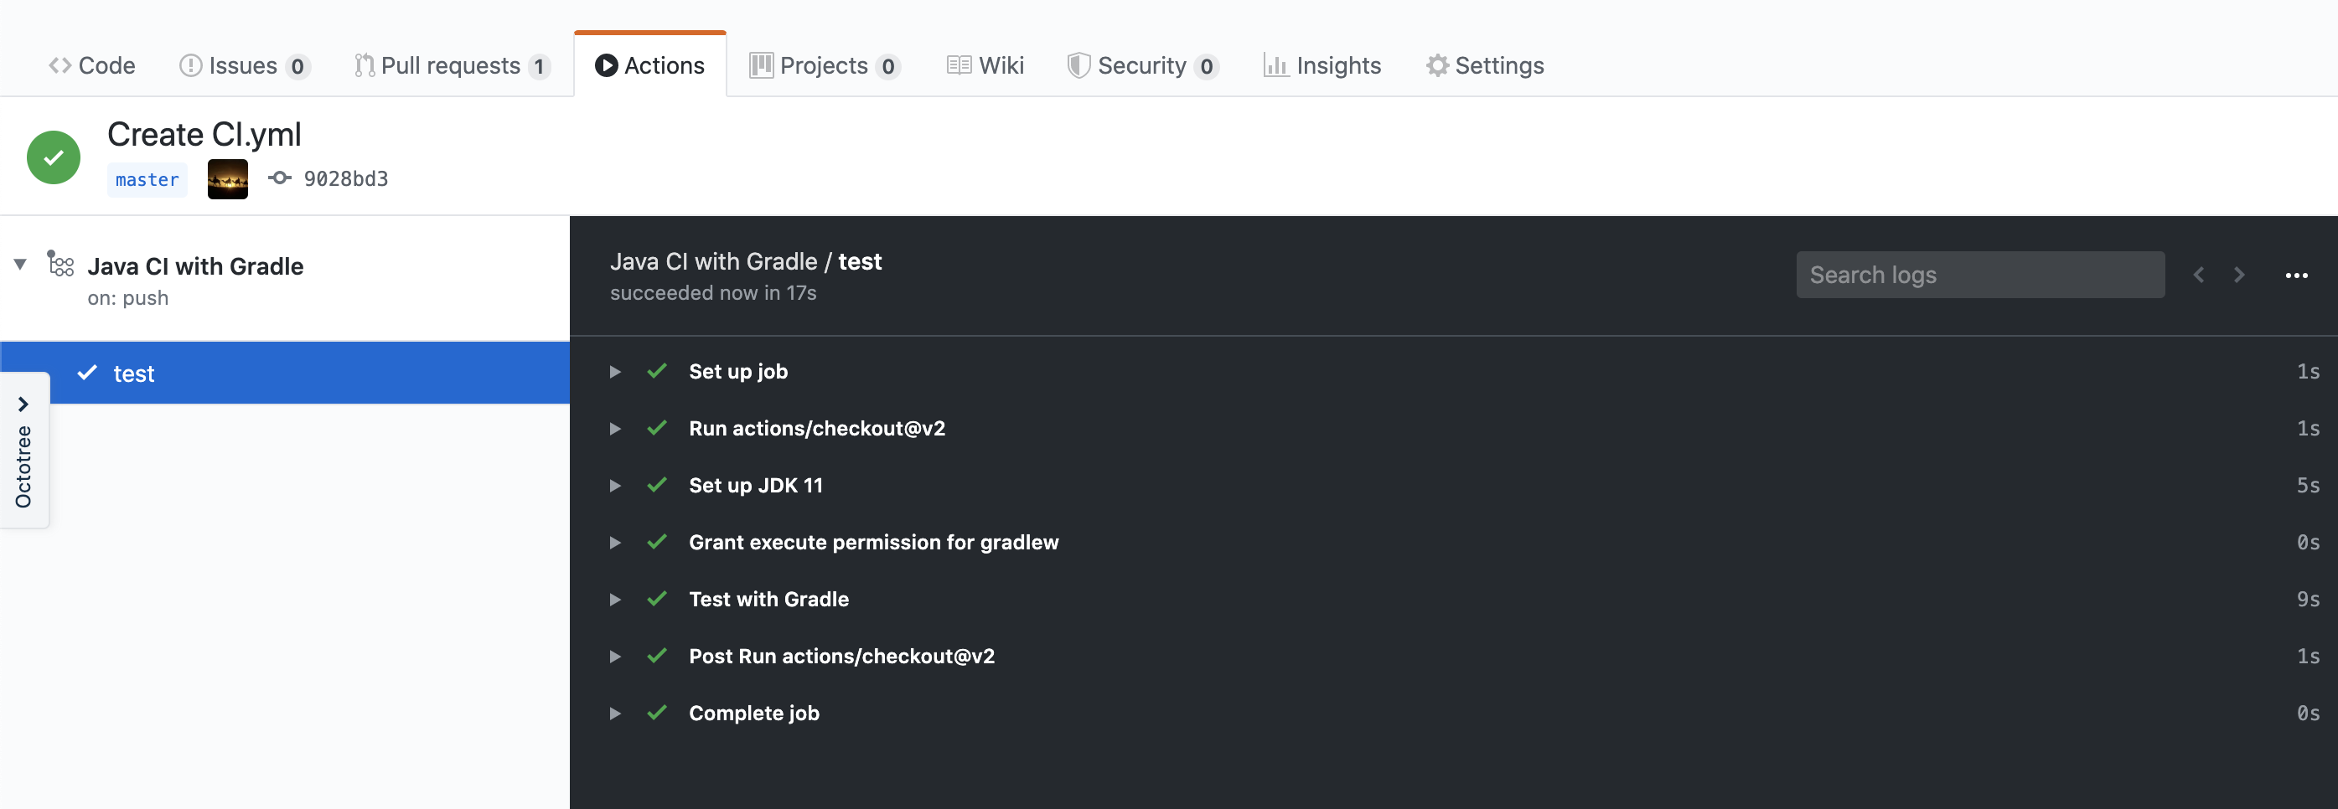Open Java CI with Gradle workflow link
This screenshot has width=2338, height=809.
[x=195, y=265]
